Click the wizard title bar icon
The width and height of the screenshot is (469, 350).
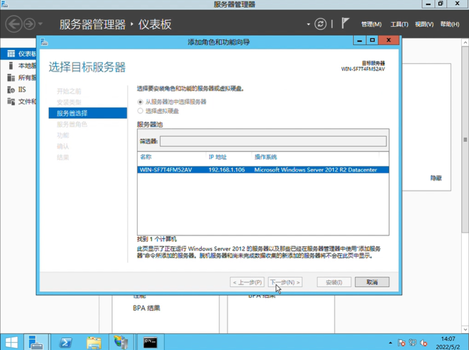pos(45,42)
